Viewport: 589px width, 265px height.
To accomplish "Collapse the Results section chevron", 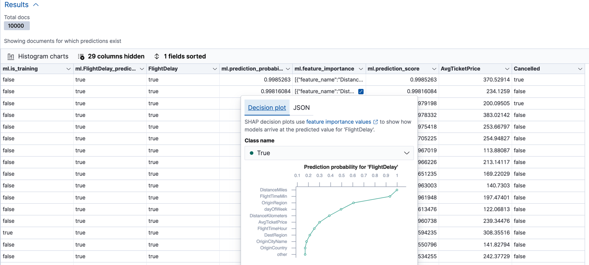I will coord(36,5).
